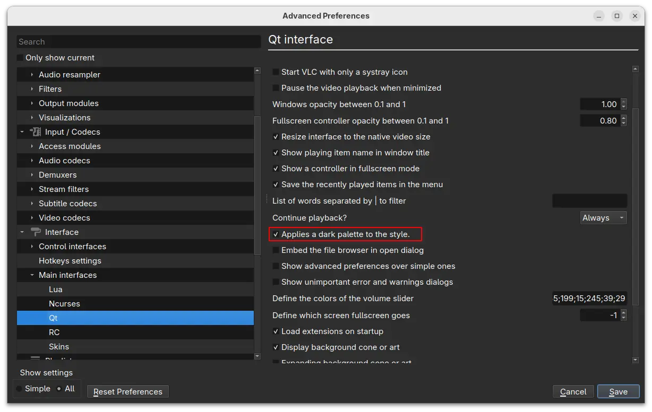Expand the Subtitle codecs node
The width and height of the screenshot is (652, 412).
pos(32,204)
